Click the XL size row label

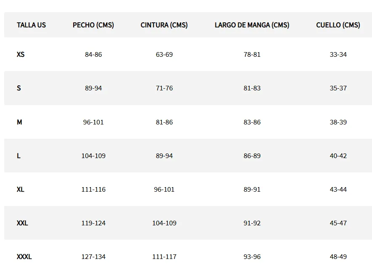[21, 190]
